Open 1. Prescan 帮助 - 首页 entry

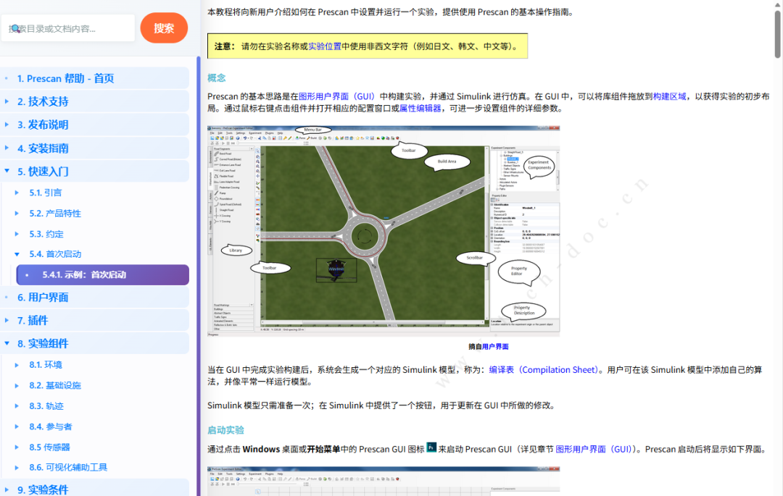(65, 78)
